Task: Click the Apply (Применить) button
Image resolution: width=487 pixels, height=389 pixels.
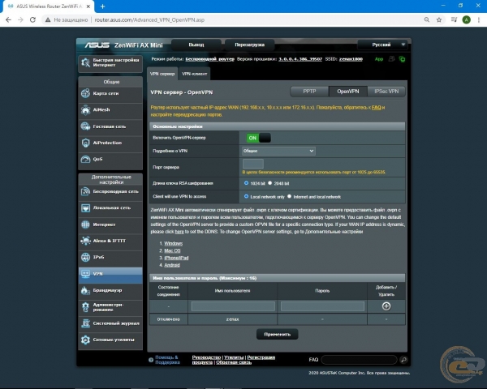Action: pos(277,334)
